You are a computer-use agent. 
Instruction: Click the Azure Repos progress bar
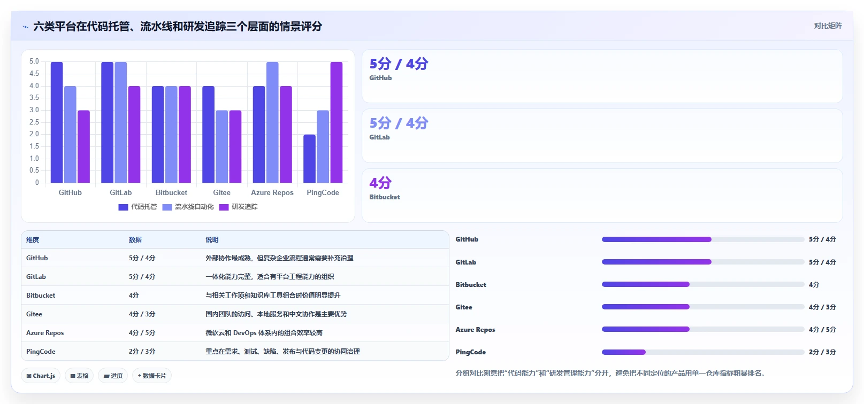click(703, 329)
